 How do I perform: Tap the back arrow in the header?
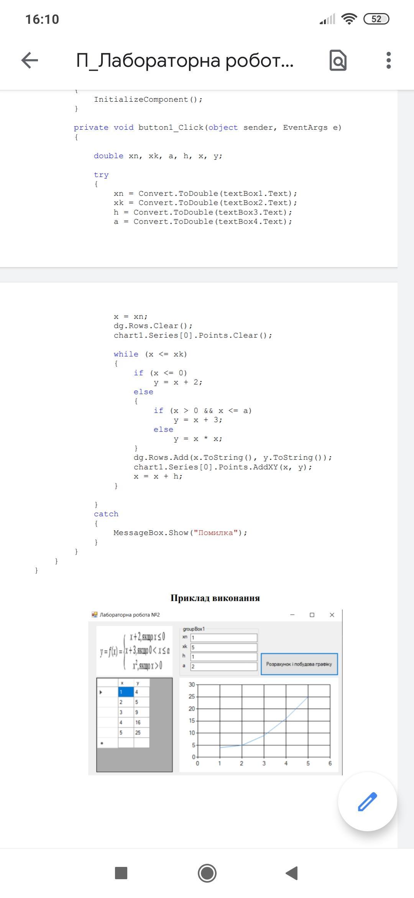pyautogui.click(x=30, y=60)
